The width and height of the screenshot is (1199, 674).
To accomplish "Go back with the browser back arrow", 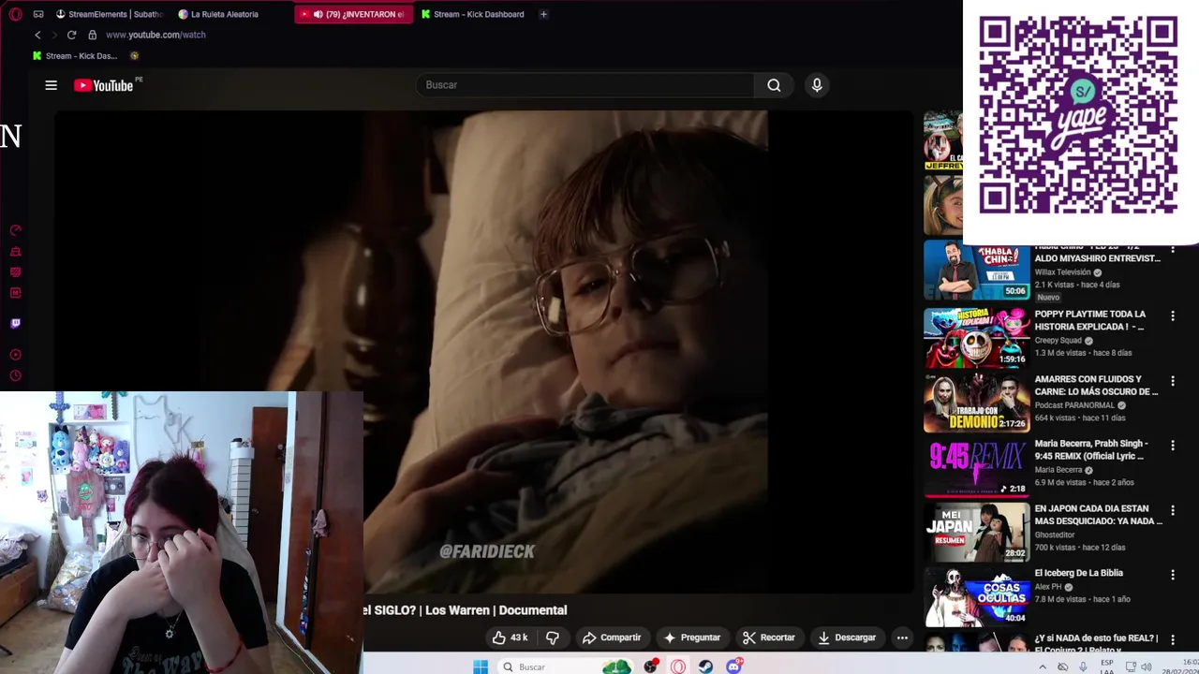I will pyautogui.click(x=37, y=35).
